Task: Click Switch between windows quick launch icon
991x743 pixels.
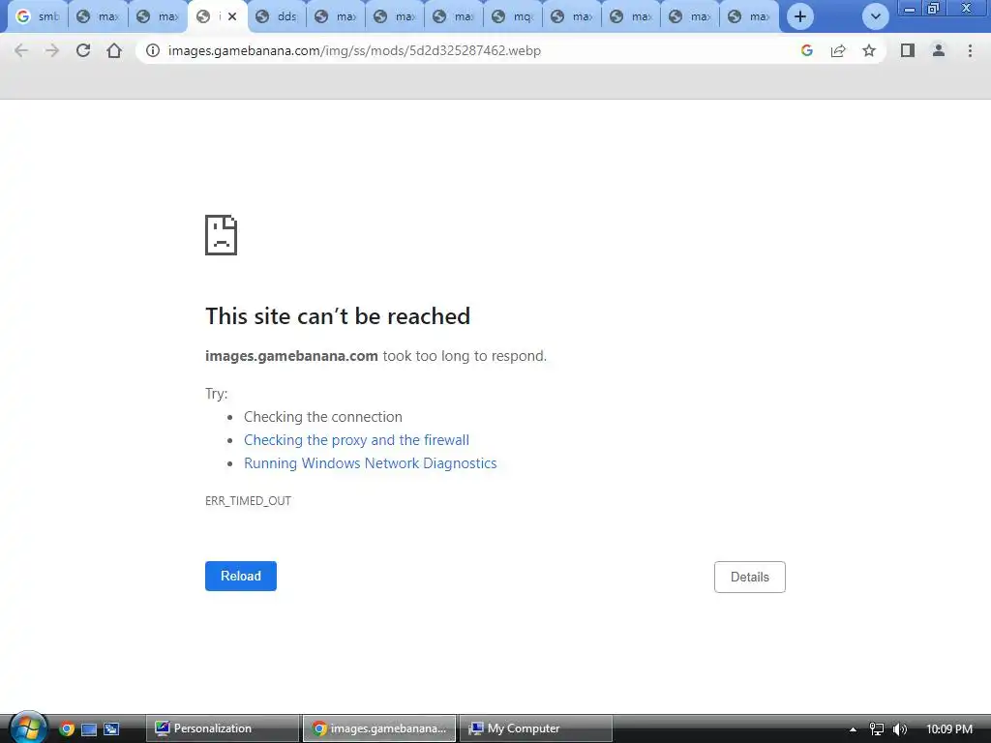Action: [x=112, y=729]
